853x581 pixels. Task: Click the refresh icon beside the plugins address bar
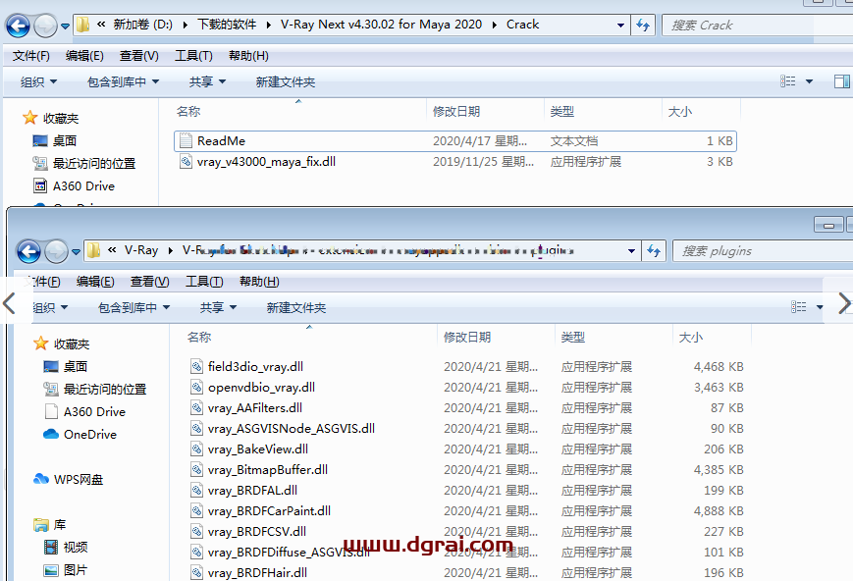pos(653,251)
